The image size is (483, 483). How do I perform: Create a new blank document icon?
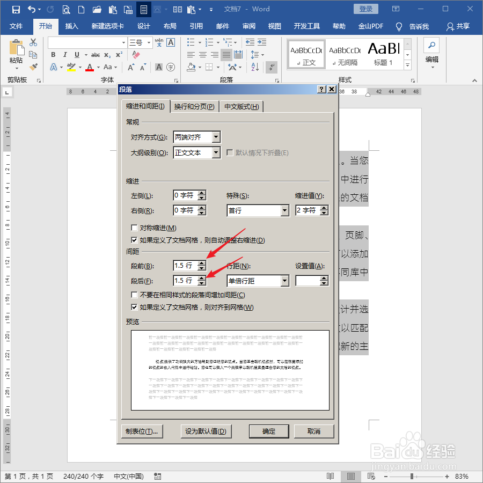(x=82, y=10)
